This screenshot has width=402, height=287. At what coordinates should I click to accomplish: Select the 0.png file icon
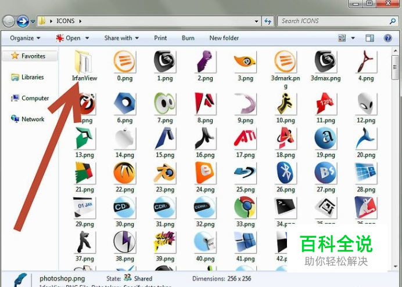[x=124, y=61]
